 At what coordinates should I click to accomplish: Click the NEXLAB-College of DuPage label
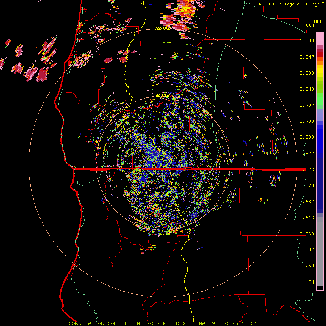pyautogui.click(x=292, y=4)
